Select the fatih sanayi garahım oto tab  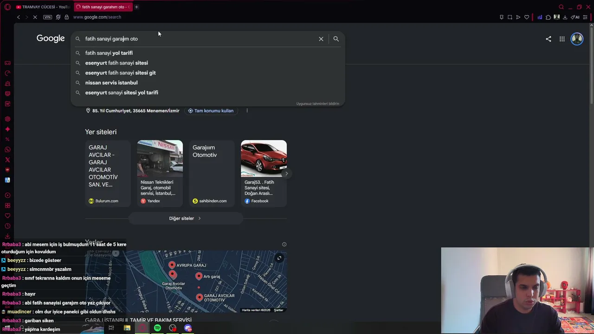[103, 7]
